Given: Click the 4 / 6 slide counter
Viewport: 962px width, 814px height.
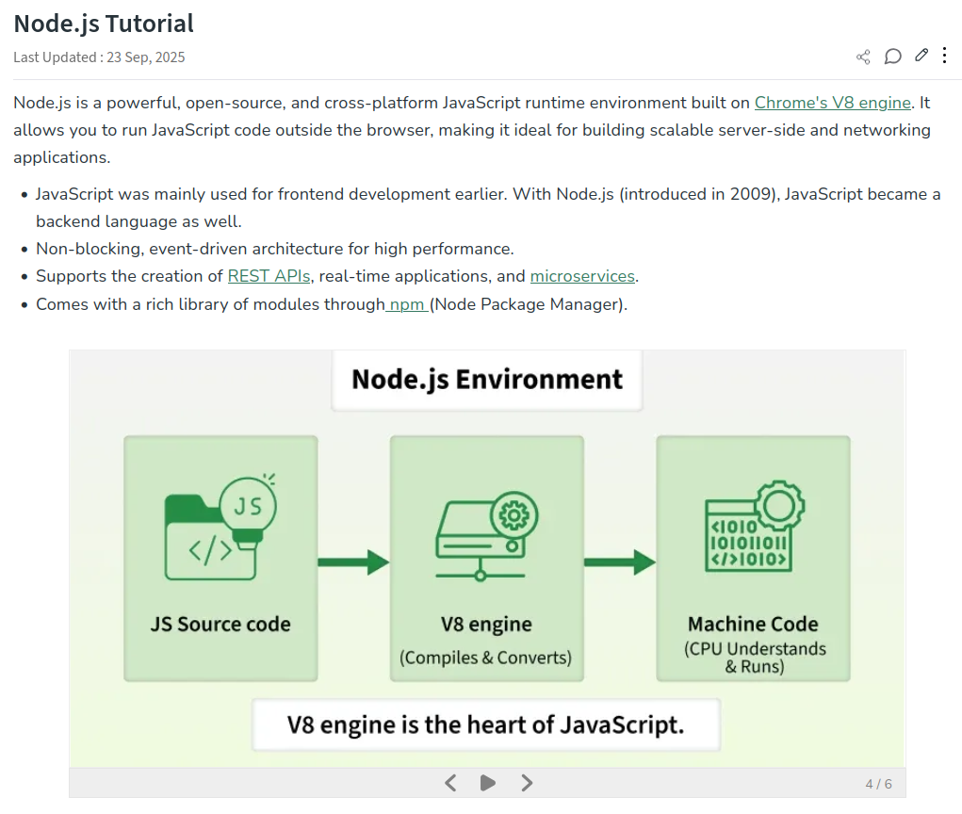Looking at the screenshot, I should (x=878, y=784).
